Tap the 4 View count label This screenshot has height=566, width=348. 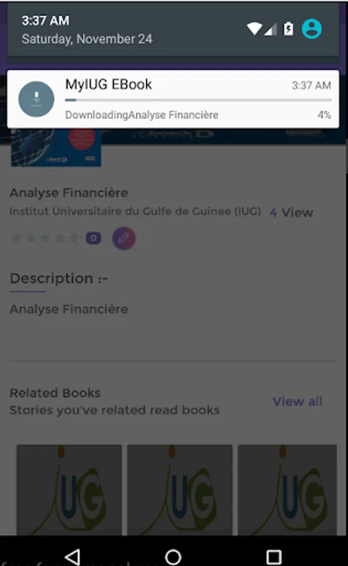point(291,213)
